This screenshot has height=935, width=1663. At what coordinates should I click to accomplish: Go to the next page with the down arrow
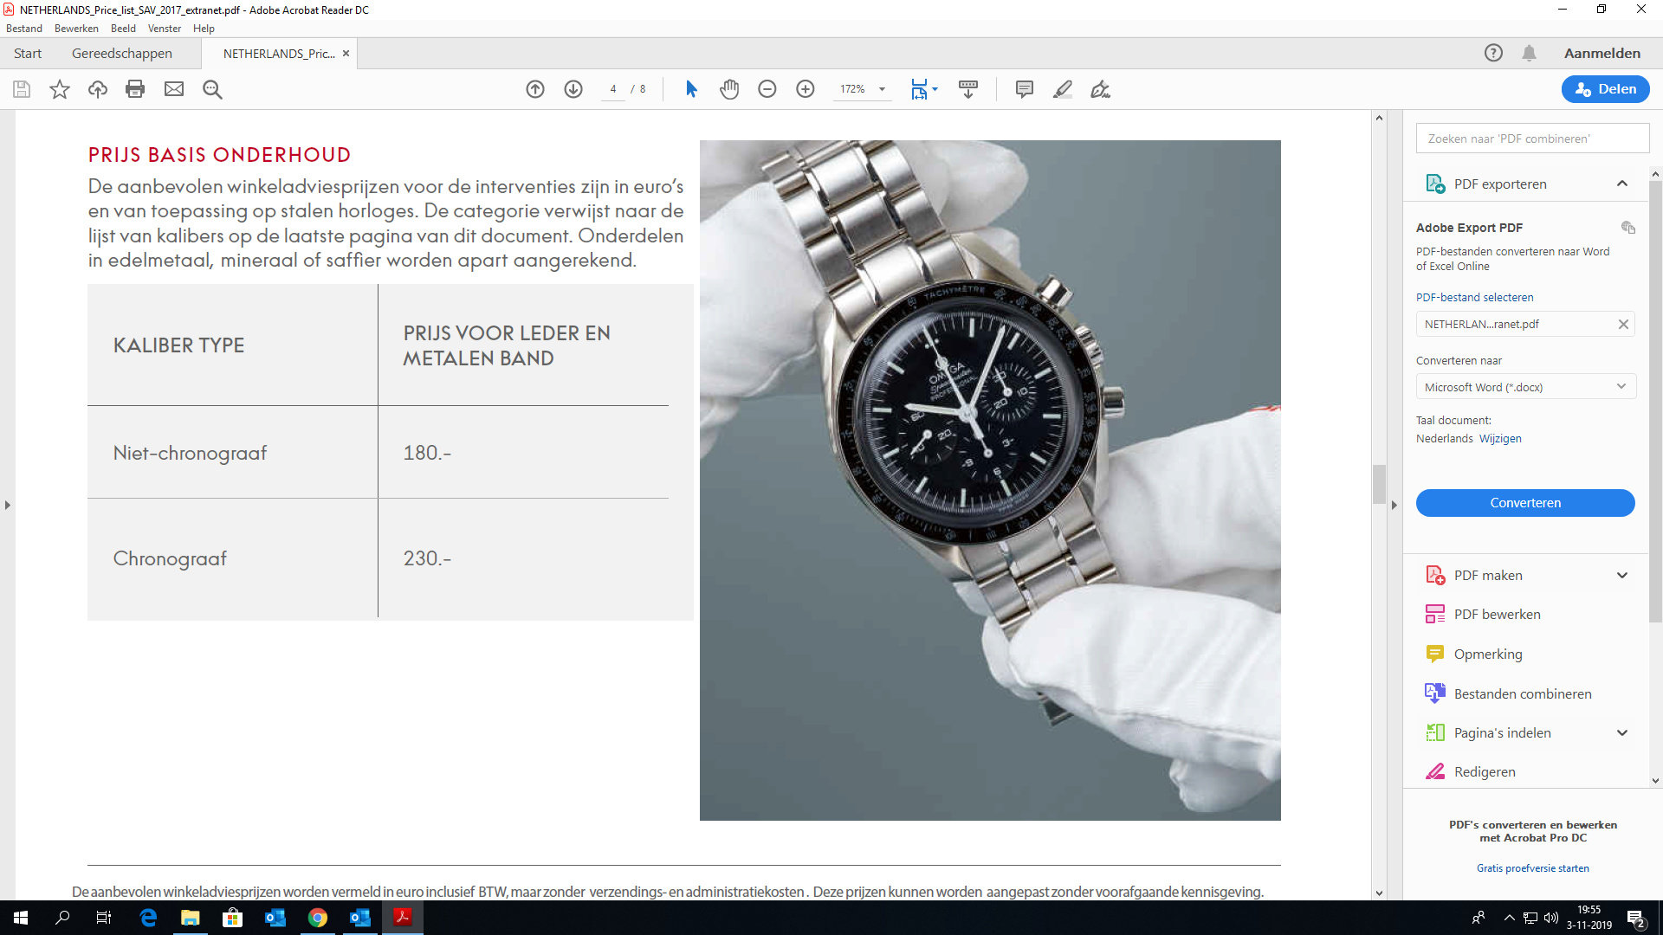coord(573,89)
